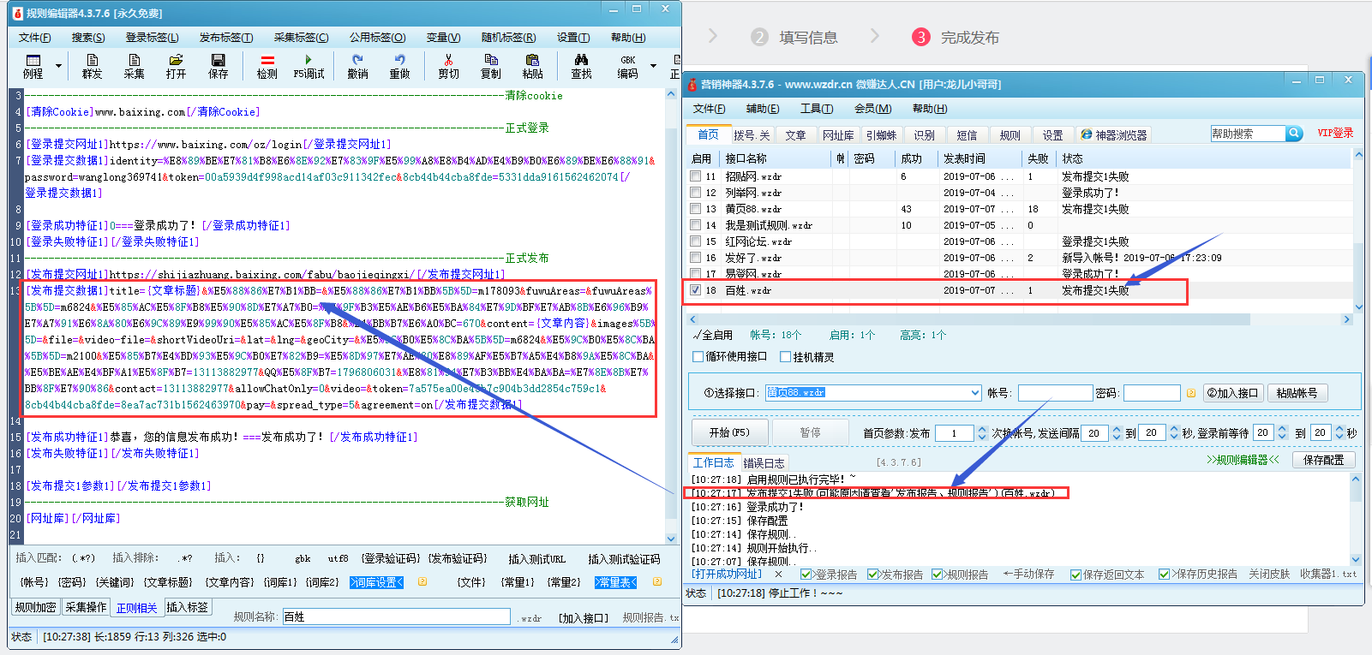Toggle the 发布报告 checkbox

pyautogui.click(x=872, y=575)
